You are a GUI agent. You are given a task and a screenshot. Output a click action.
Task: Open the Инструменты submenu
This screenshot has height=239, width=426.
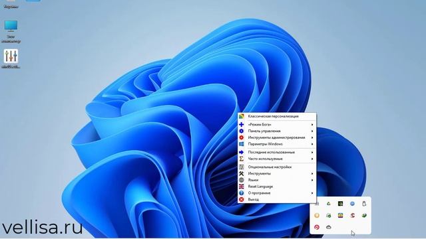pos(277,173)
